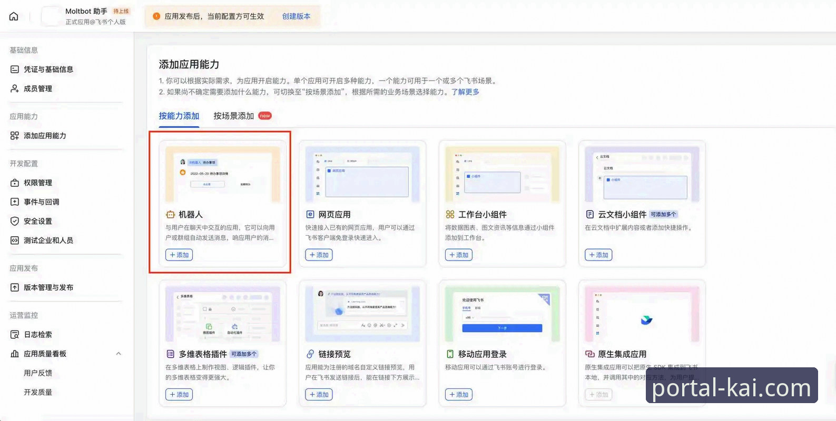The width and height of the screenshot is (836, 421).
Task: Click the 安全设置 shield icon
Action: 15,221
